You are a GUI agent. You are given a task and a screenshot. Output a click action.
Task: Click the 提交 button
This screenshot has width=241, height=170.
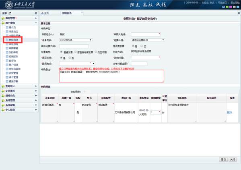coord(223,160)
